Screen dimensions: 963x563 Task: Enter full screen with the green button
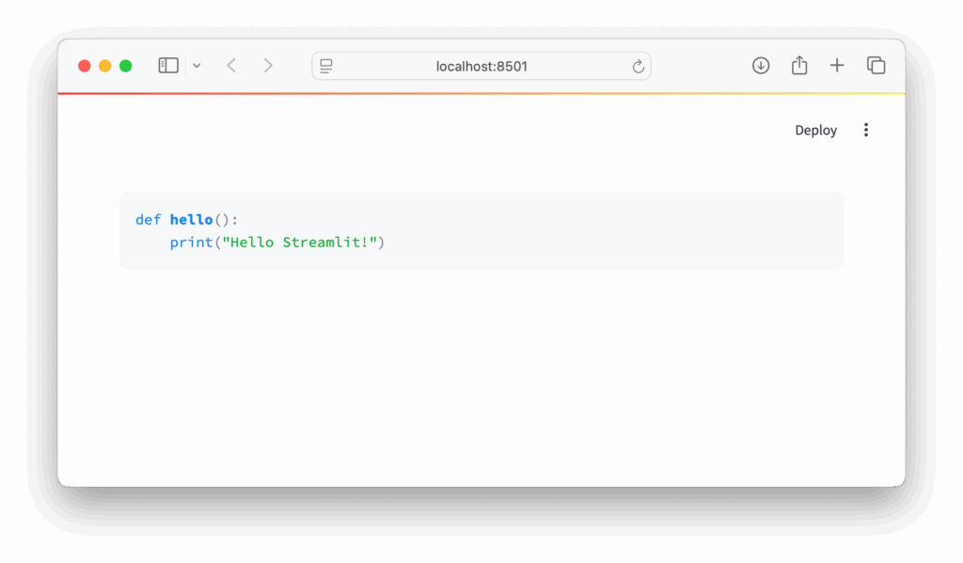(x=126, y=66)
